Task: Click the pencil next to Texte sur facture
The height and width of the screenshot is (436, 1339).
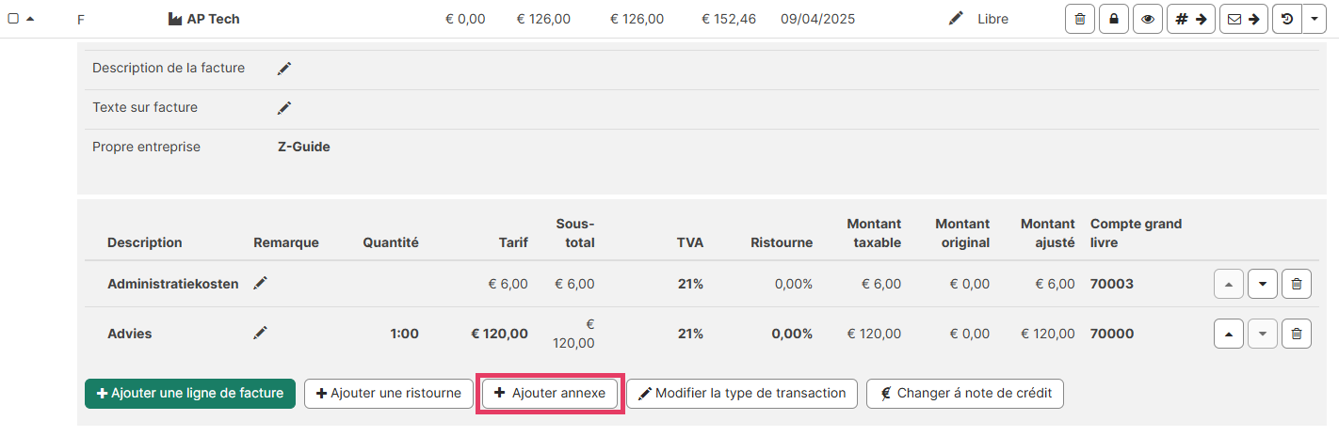Action: coord(284,108)
